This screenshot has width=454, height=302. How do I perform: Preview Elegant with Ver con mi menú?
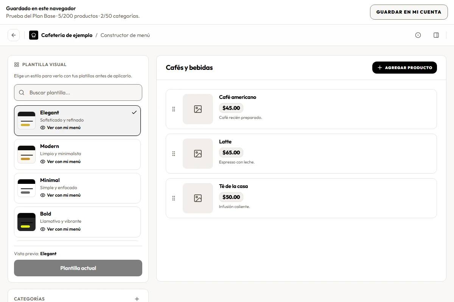(61, 128)
